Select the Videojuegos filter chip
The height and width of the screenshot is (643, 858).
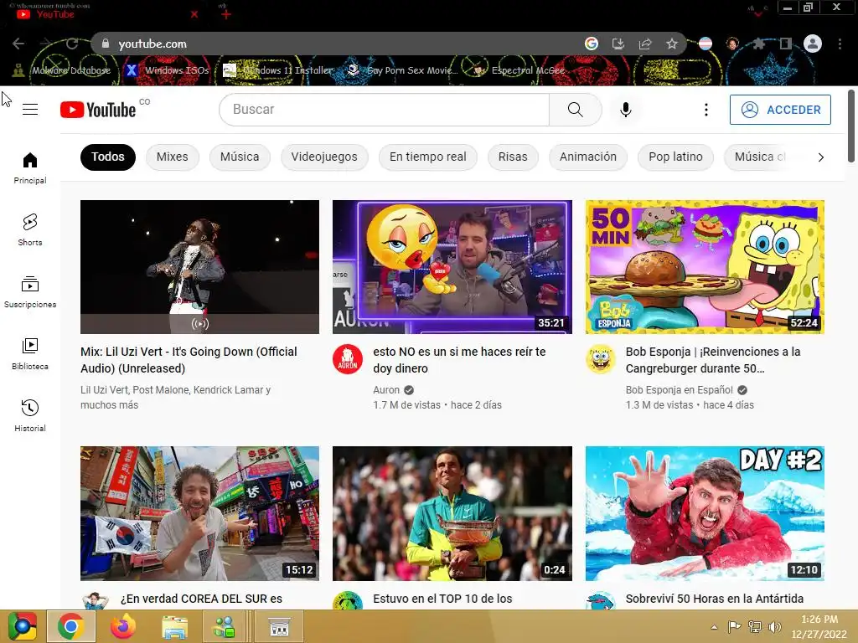[x=324, y=157]
